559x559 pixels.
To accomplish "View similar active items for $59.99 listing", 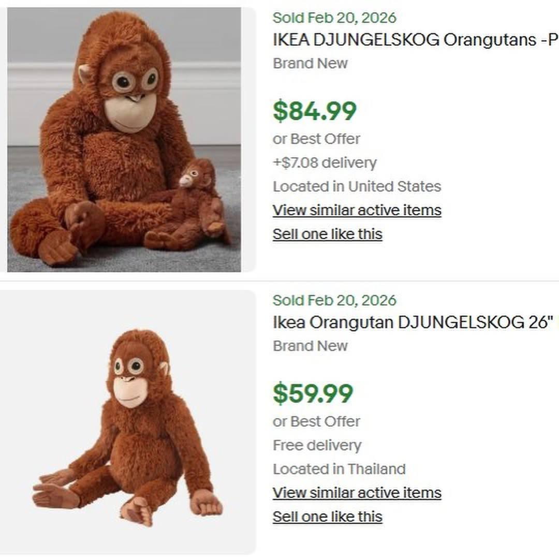I will [357, 493].
